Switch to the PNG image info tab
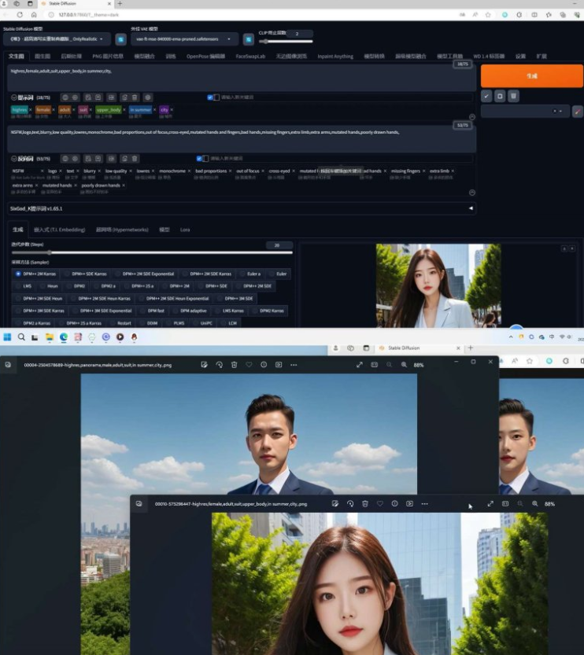Screen dimensions: 584x655 [108, 57]
